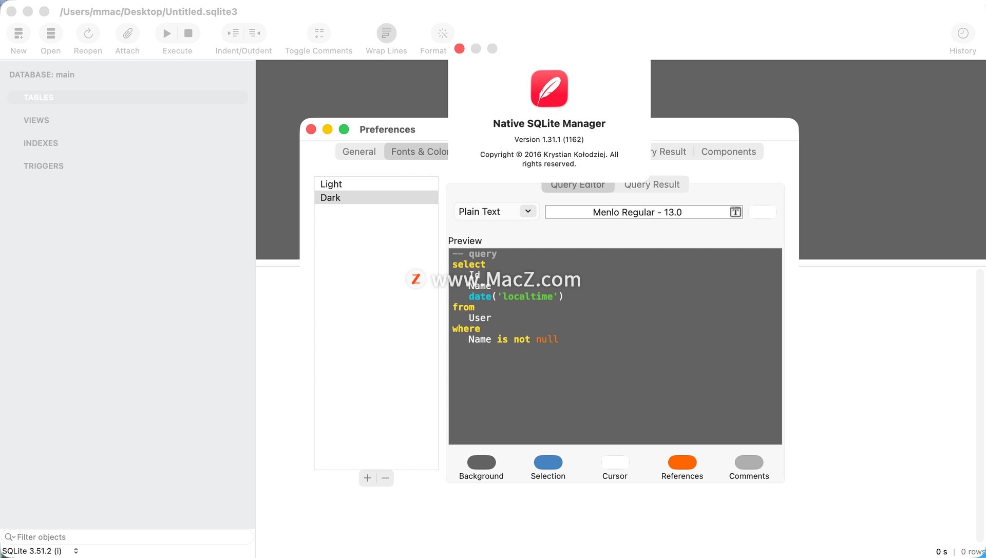The width and height of the screenshot is (986, 558).
Task: Click the New database toolbar icon
Action: [18, 33]
